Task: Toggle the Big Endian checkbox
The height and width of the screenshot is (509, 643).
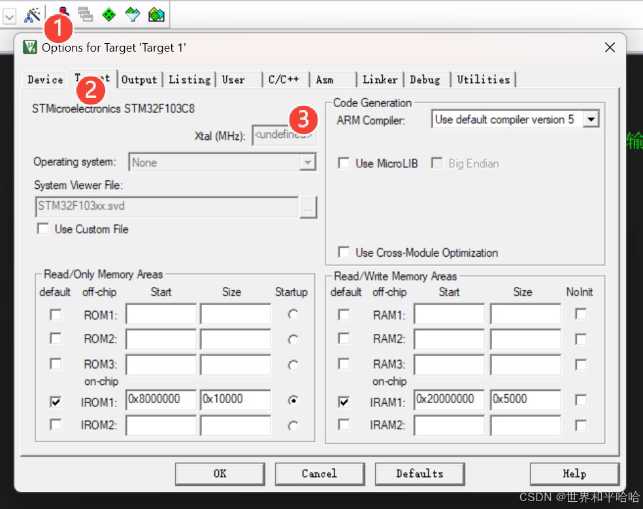Action: pyautogui.click(x=437, y=163)
